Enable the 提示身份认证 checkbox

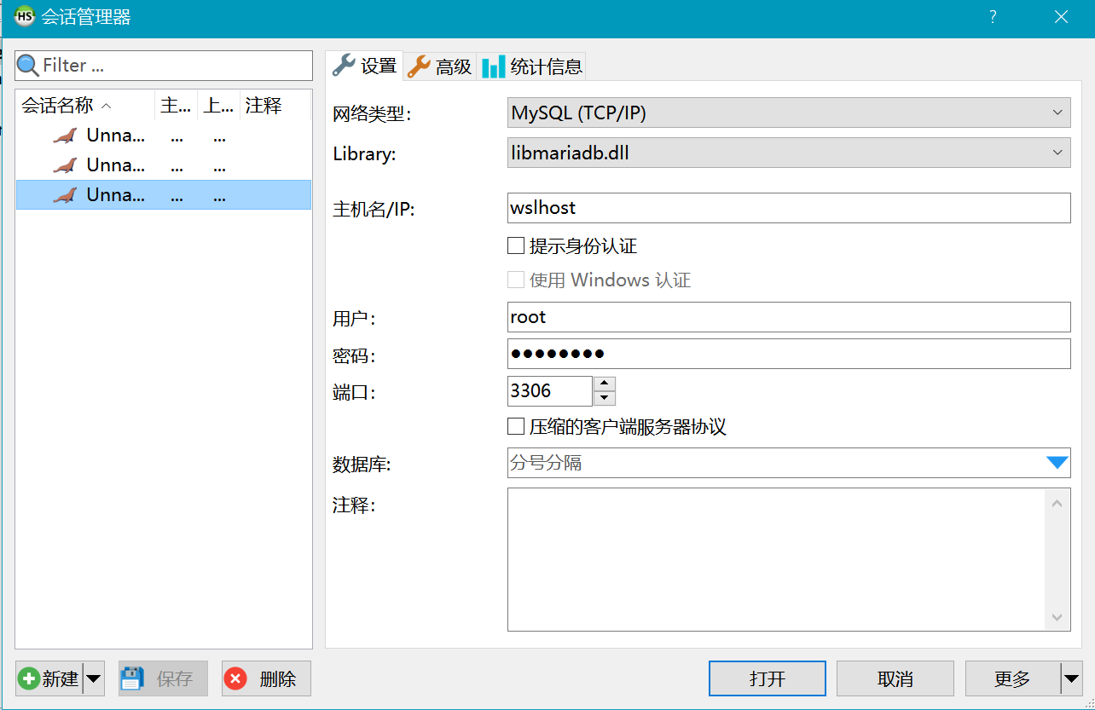click(x=516, y=245)
